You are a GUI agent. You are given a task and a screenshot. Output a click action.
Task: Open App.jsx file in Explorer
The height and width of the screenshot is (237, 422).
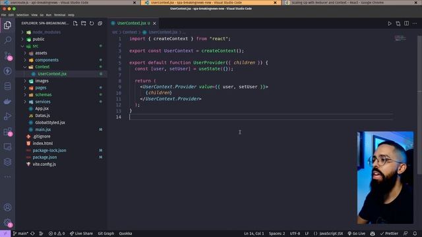point(42,109)
